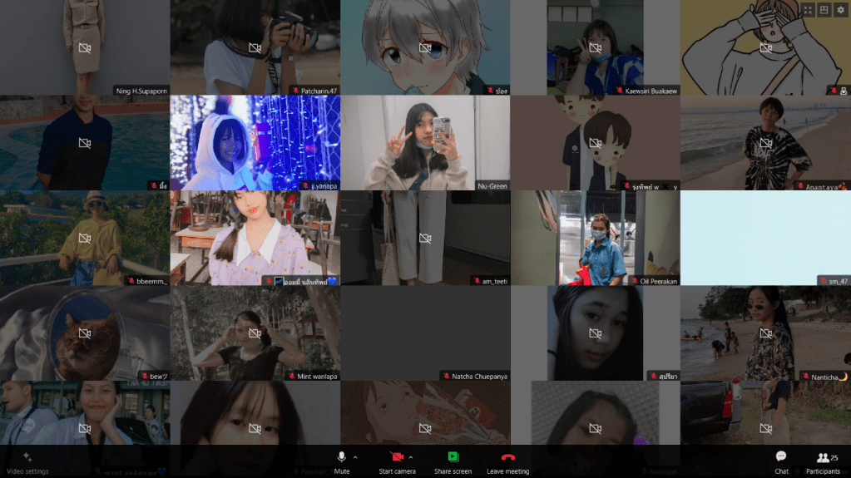Image resolution: width=851 pixels, height=478 pixels.
Task: Click the muted mic icon beside Mint wanlapa
Action: click(x=291, y=377)
